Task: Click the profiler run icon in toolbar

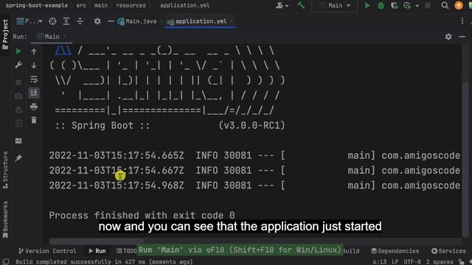Action: click(x=407, y=5)
